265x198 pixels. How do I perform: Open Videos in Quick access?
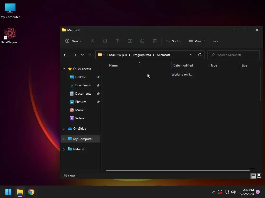point(80,118)
